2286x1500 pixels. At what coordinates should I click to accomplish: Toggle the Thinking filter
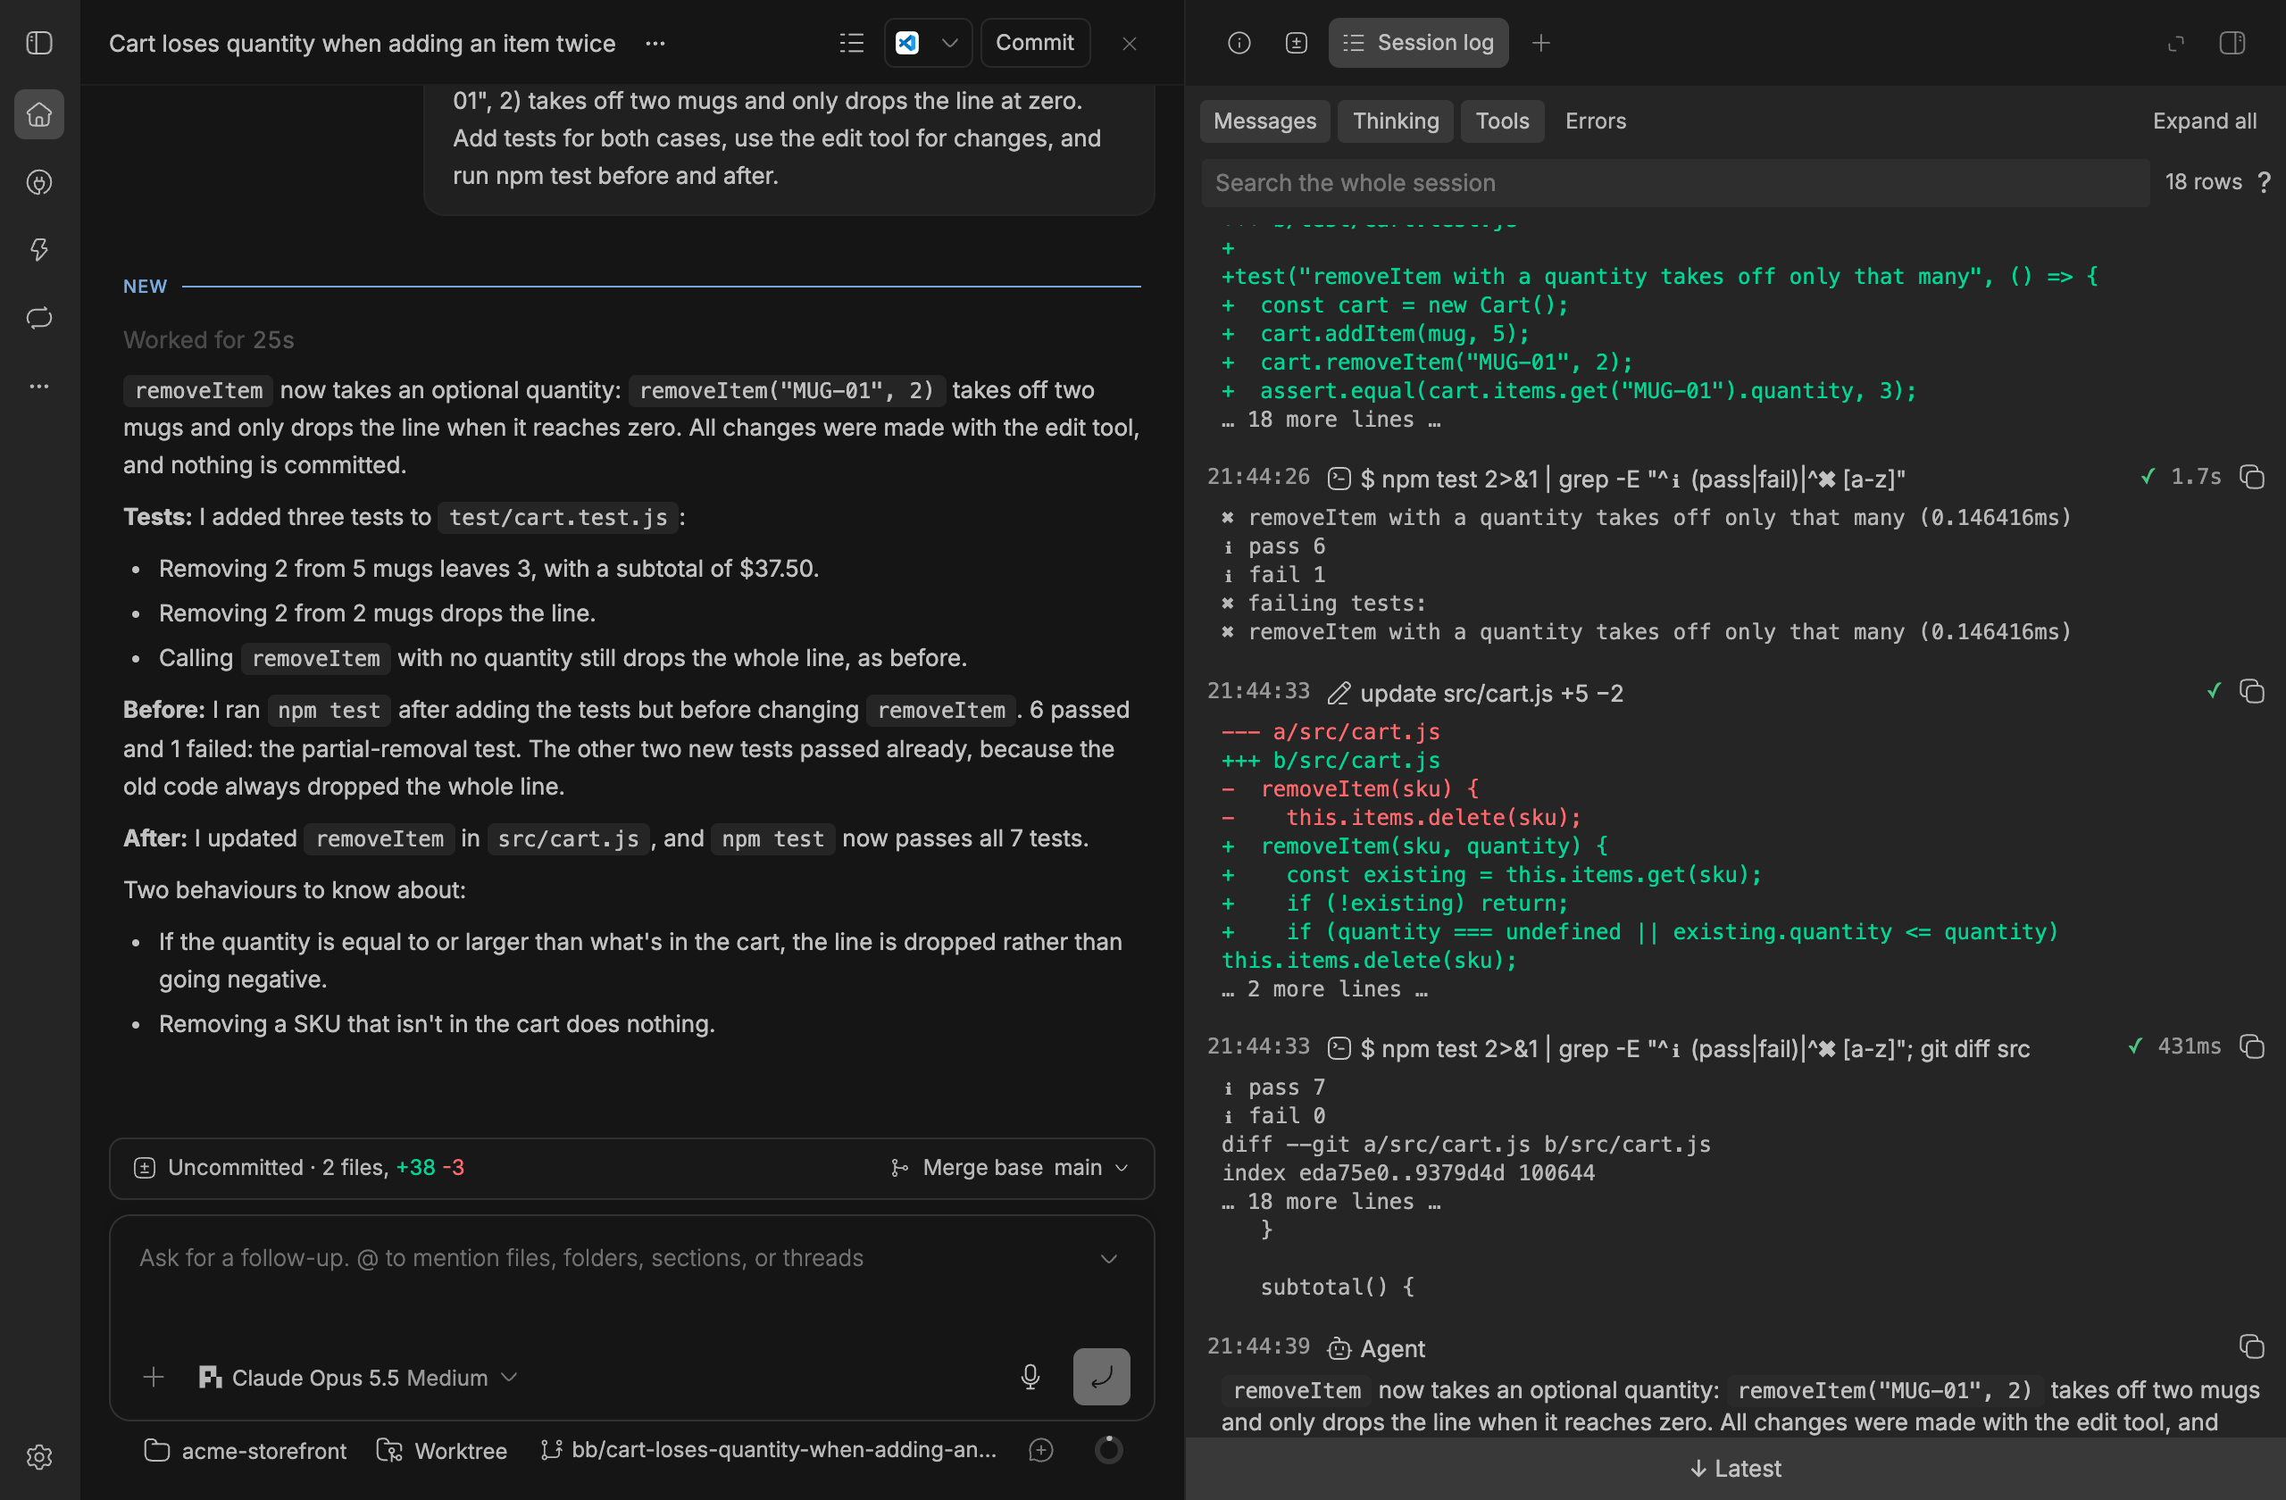(x=1396, y=121)
